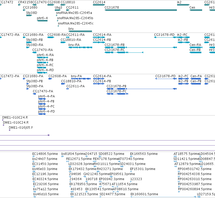Screen dimensions: 215x198
Task: Click protein CG31678-PB
Action: click(142, 89)
